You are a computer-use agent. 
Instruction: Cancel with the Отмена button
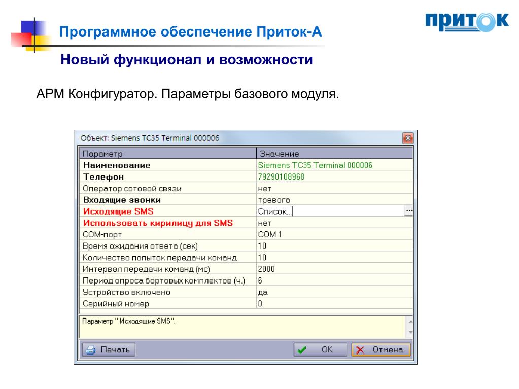tap(381, 349)
